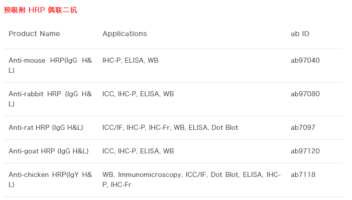Click applications text IHC-P, ELISA, WB
Image resolution: width=352 pixels, height=200 pixels.
130,60
